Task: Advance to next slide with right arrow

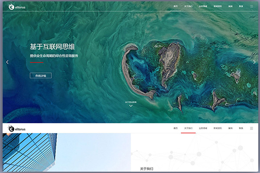Action: point(254,62)
